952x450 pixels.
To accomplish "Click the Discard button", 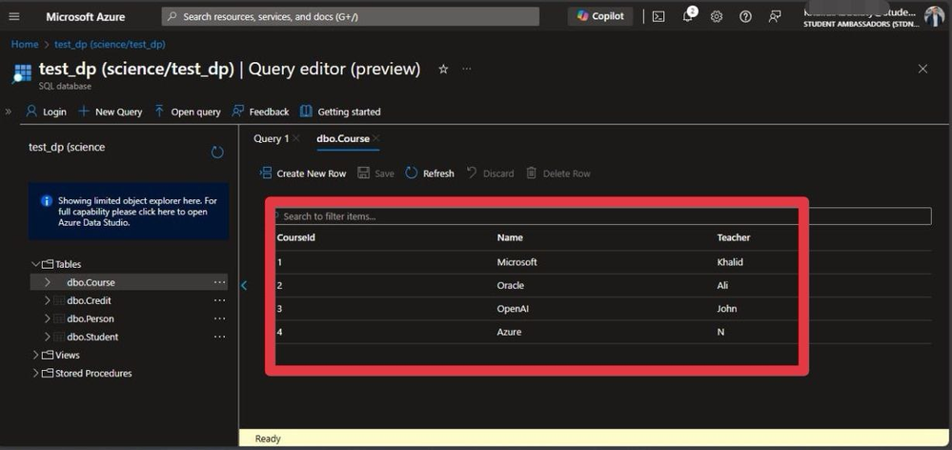I will click(x=490, y=174).
